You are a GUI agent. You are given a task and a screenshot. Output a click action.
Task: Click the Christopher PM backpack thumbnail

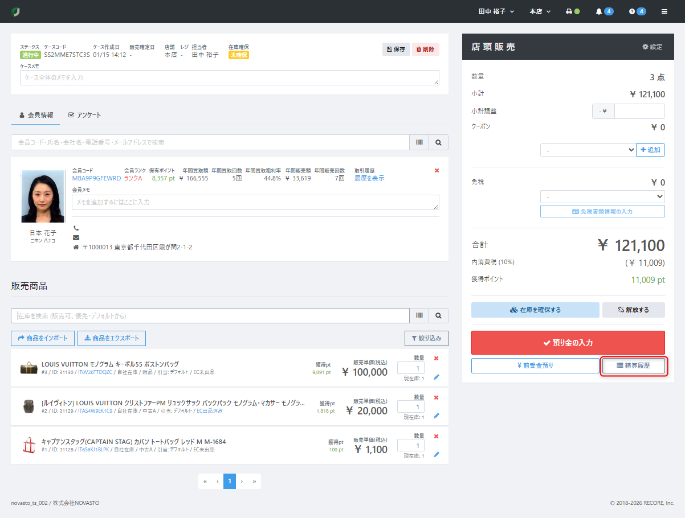pyautogui.click(x=28, y=406)
